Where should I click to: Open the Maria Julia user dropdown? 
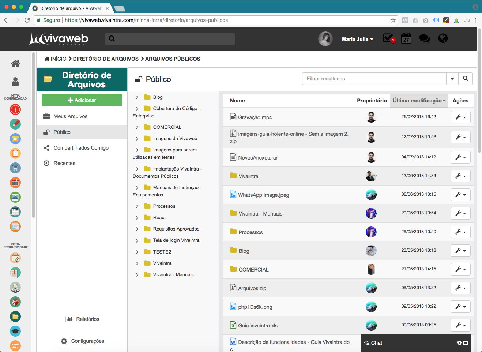click(x=357, y=39)
